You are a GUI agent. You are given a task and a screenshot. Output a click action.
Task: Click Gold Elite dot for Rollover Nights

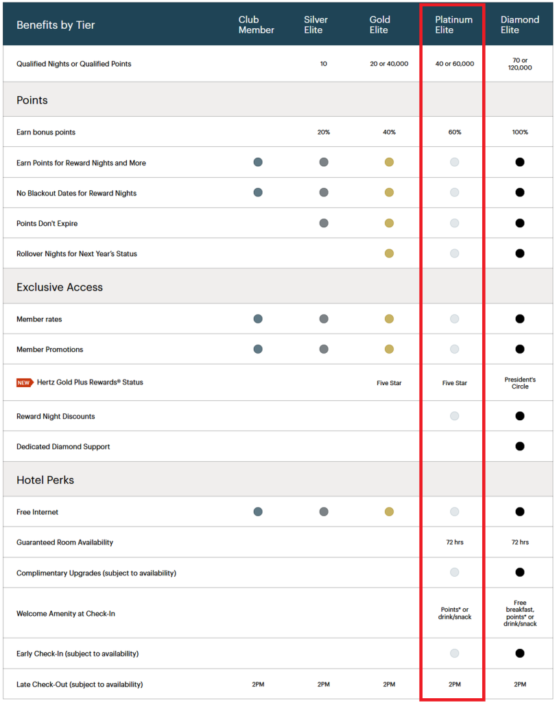[x=389, y=253]
